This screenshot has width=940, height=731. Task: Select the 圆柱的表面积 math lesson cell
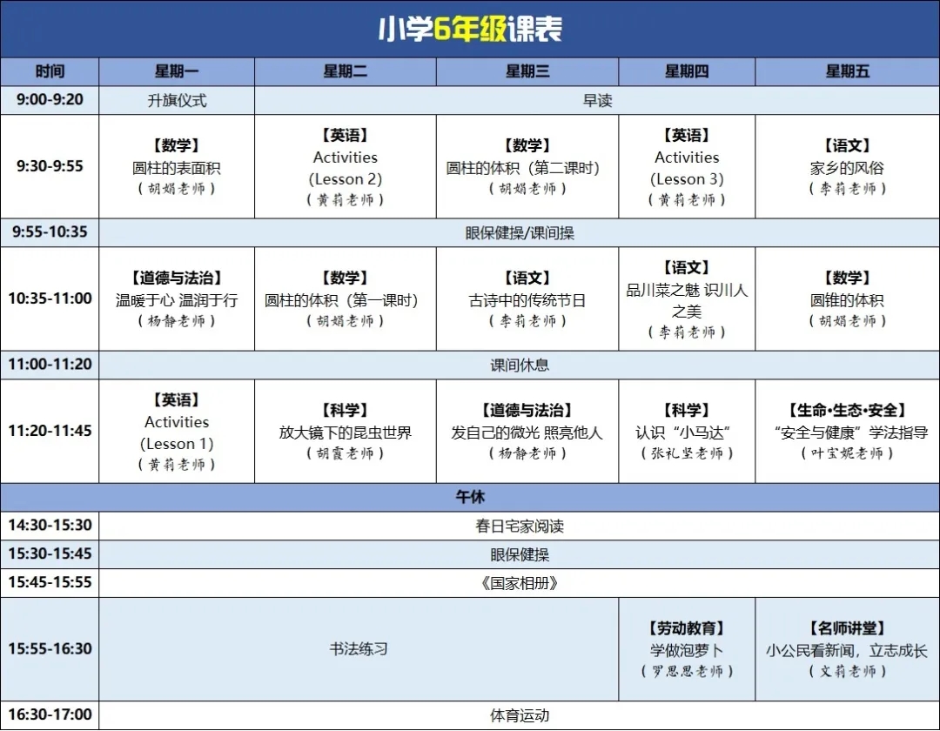tap(177, 166)
